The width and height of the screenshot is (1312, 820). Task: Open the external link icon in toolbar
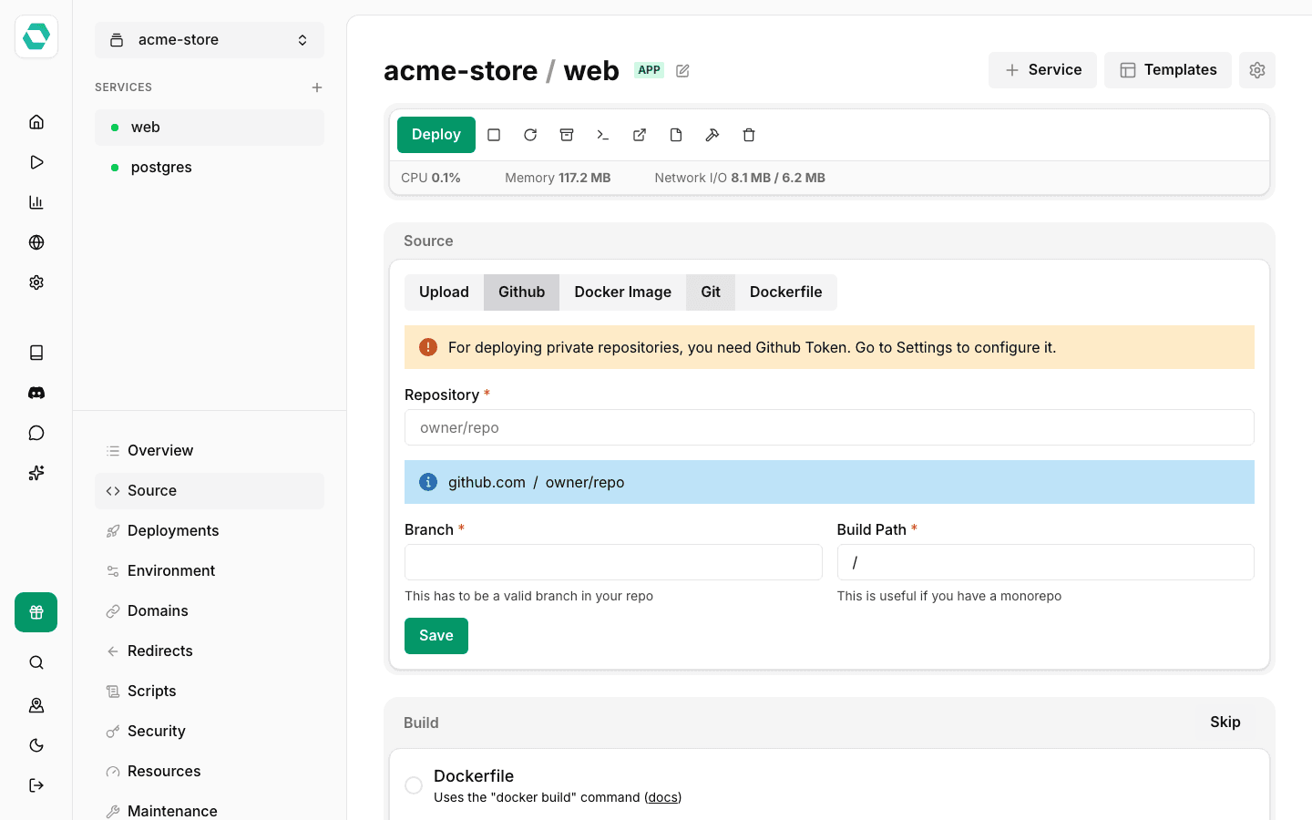(640, 135)
